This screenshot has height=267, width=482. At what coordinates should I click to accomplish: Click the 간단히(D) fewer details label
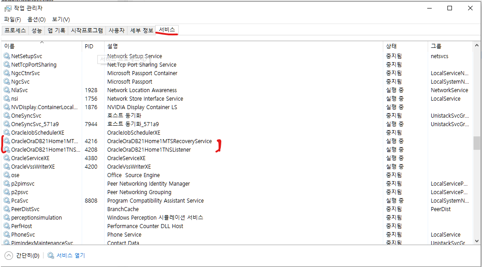[x=28, y=255]
